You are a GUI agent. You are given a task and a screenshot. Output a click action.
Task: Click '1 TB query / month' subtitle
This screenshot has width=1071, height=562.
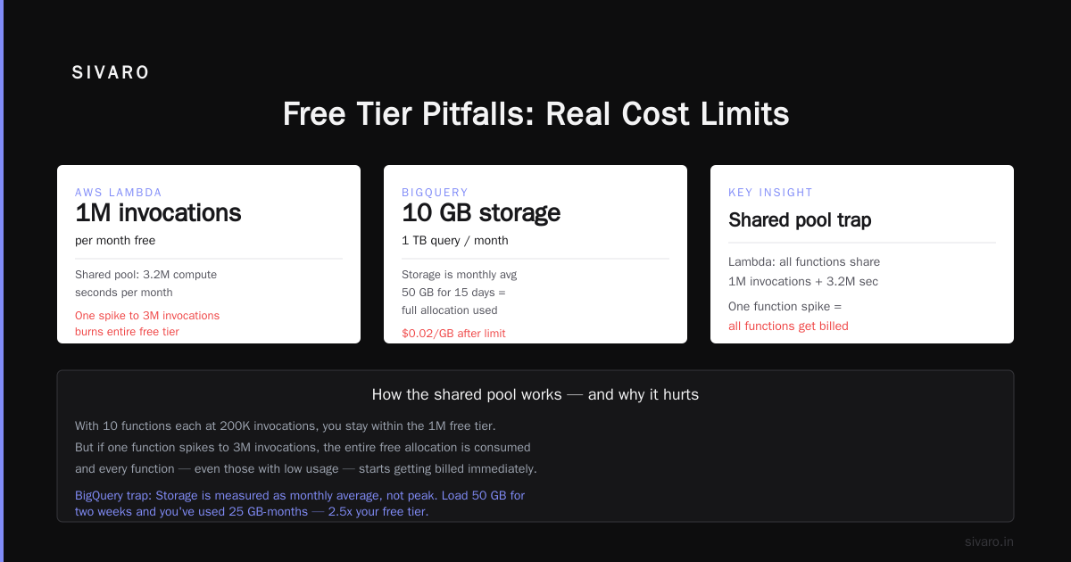(x=455, y=241)
